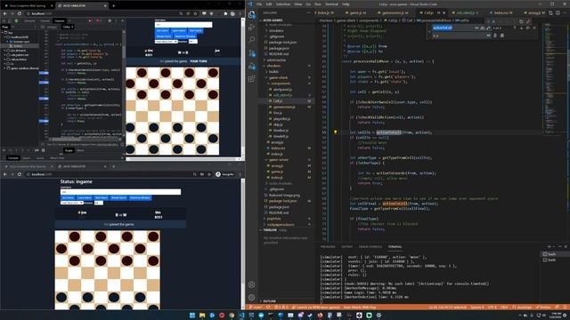Viewport: 570px width, 320px height.
Task: Click the vertical scrollbar of top game page
Action: point(243,87)
